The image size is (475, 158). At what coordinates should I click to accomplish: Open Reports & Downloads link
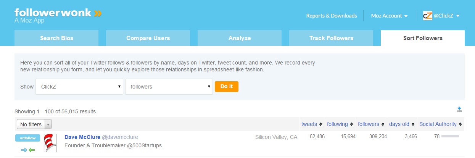click(x=332, y=16)
